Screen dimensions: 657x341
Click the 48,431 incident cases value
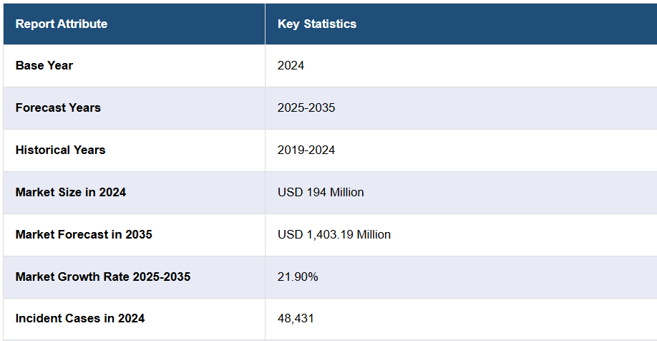296,318
